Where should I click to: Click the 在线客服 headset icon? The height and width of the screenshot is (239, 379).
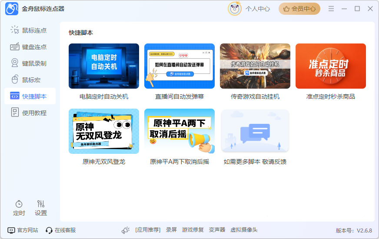click(49, 230)
